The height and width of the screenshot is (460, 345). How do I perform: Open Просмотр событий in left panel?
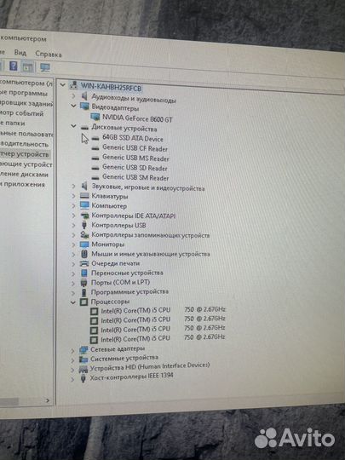(22, 113)
